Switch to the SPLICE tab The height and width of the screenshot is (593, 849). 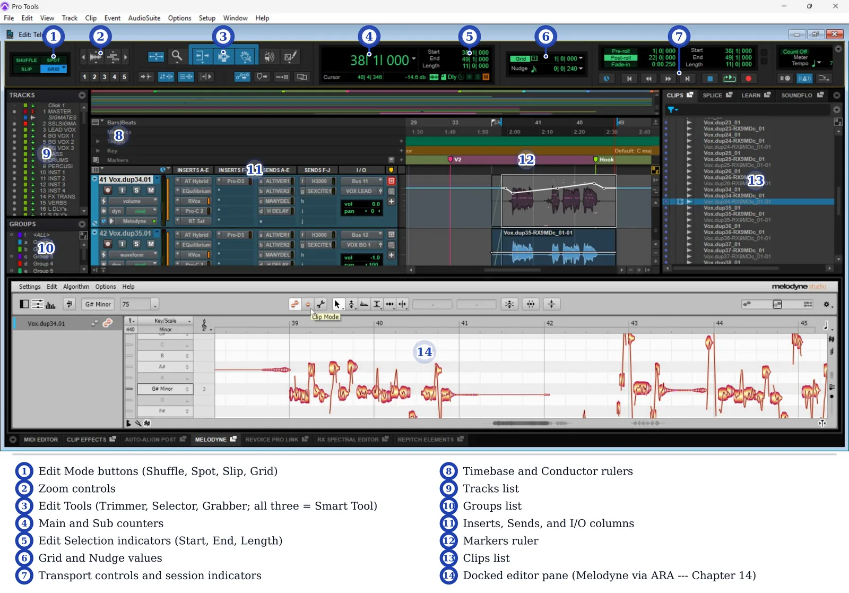[x=717, y=96]
